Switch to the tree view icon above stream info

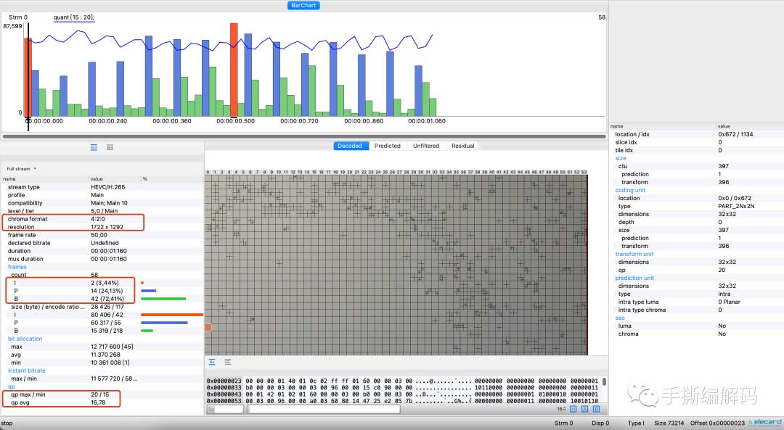tap(110, 146)
